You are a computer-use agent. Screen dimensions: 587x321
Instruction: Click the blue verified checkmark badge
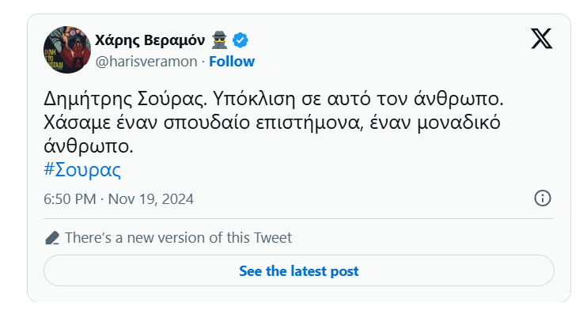[241, 39]
